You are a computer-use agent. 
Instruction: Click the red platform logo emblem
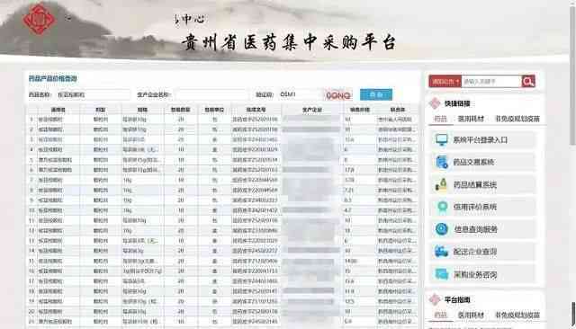tap(40, 19)
